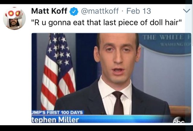Screen dimensions: 193x131
Task: Click the black bar above the tweet
Action: (93, 2)
